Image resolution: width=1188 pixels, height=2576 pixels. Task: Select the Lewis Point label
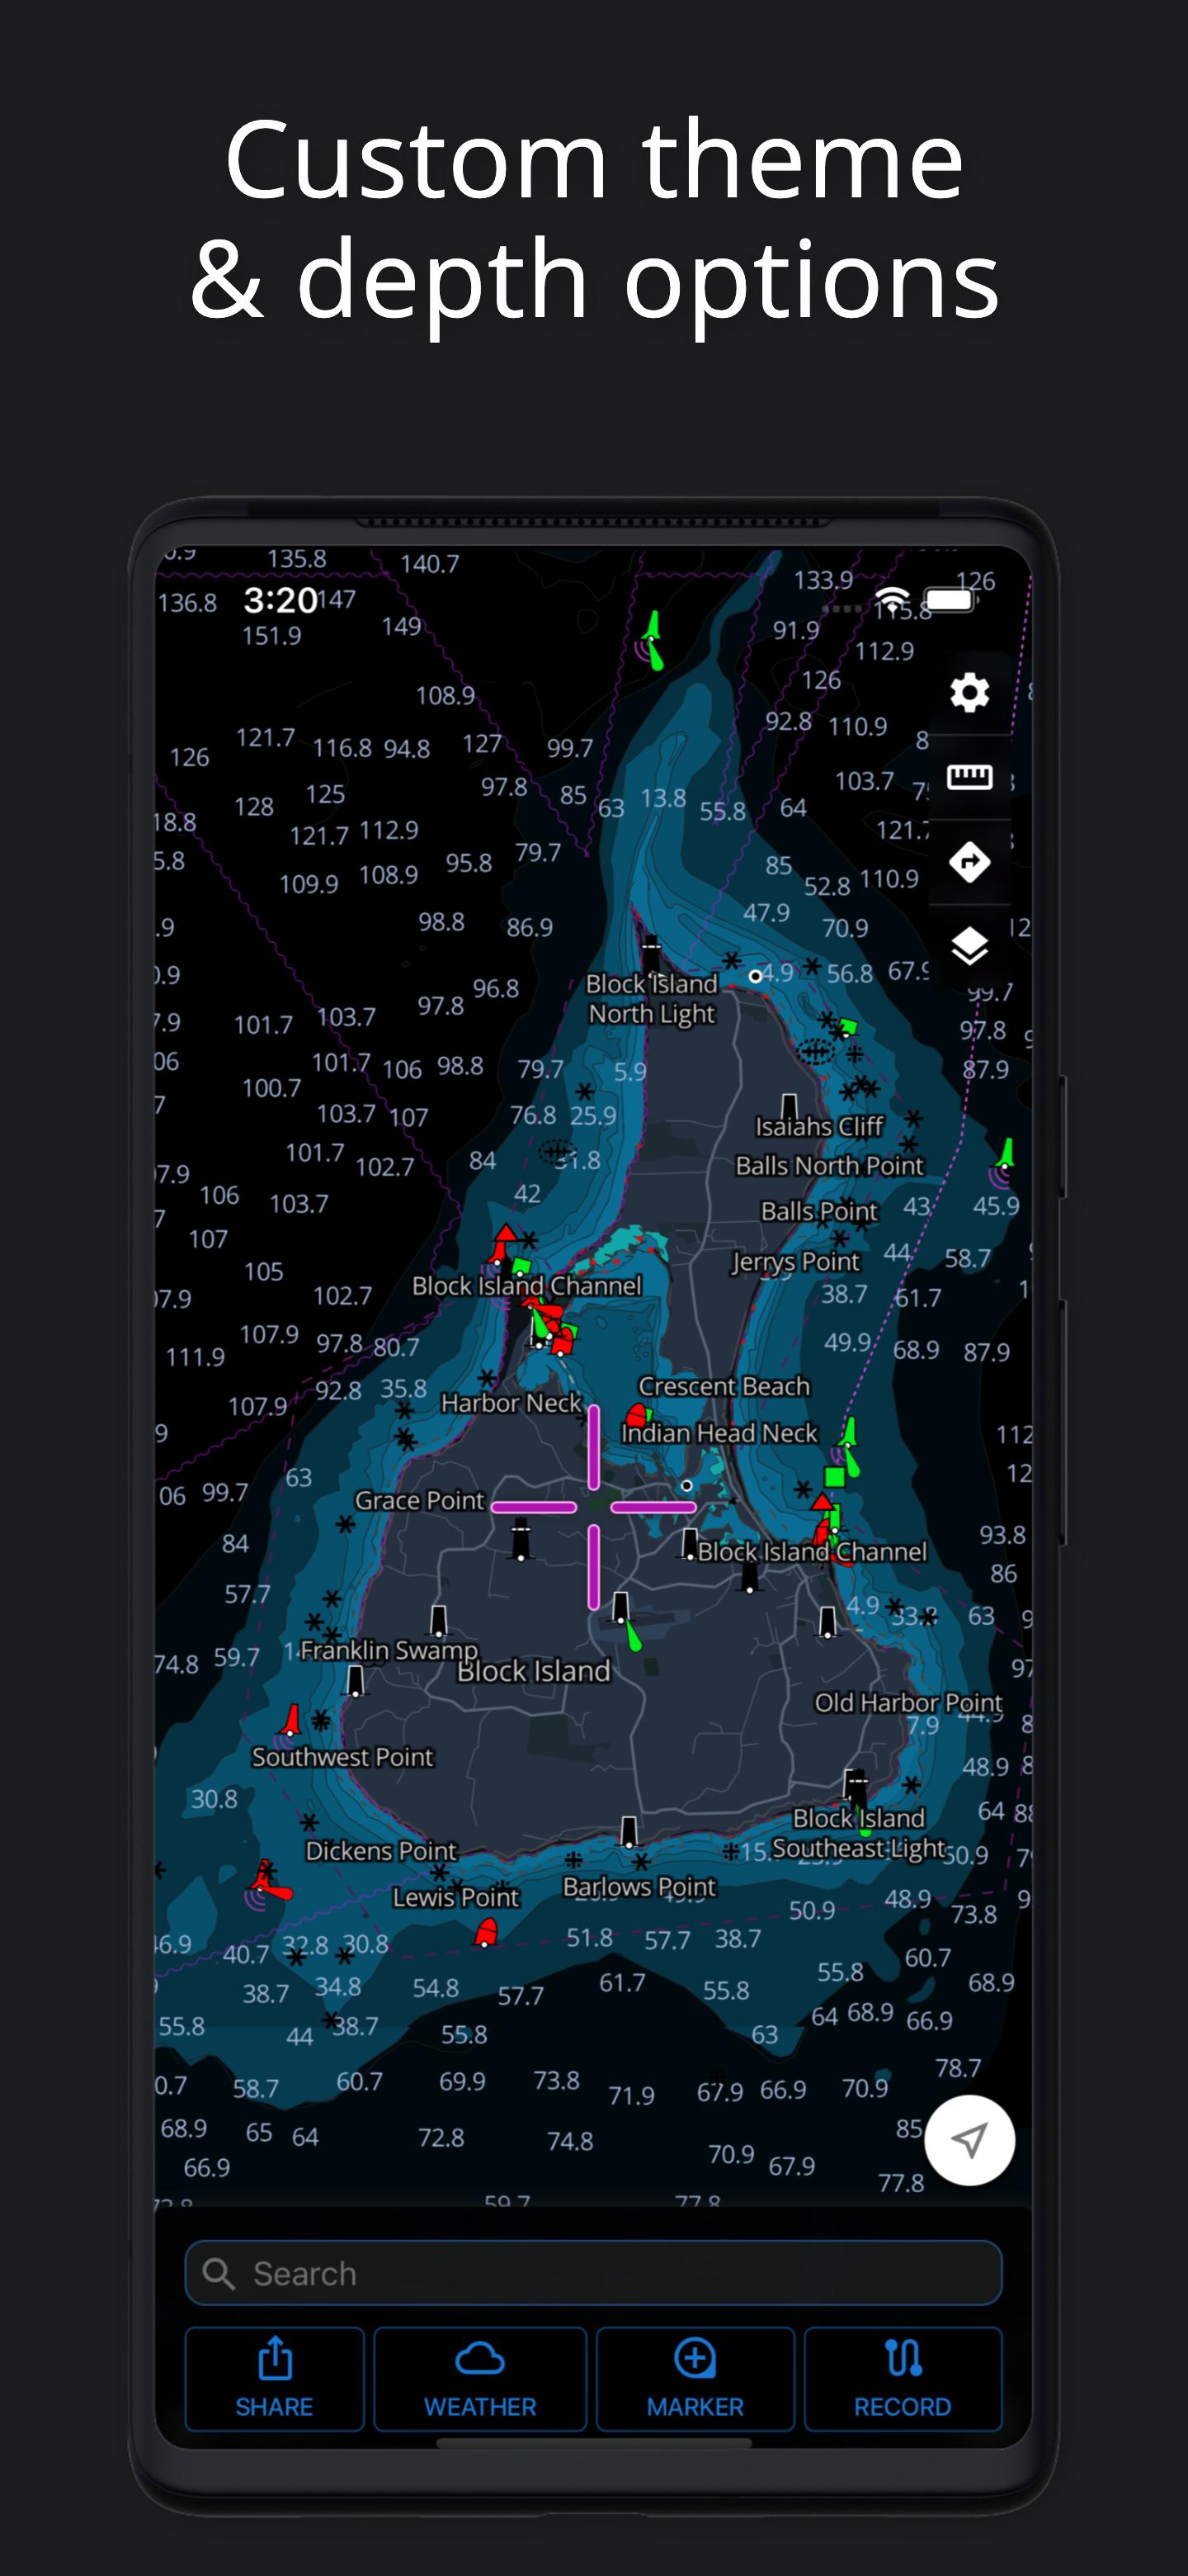(x=455, y=1897)
